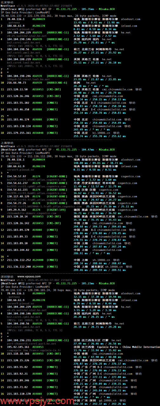Click hop IP '221.183.89.33'

tap(17, 236)
